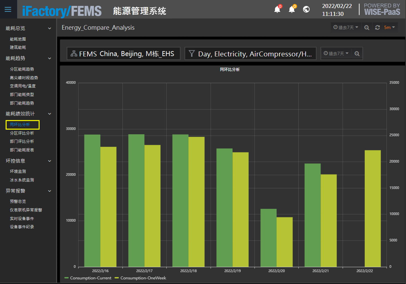Go to 环境监测 page
Screen dimensions: 406x284
pyautogui.click(x=18, y=171)
